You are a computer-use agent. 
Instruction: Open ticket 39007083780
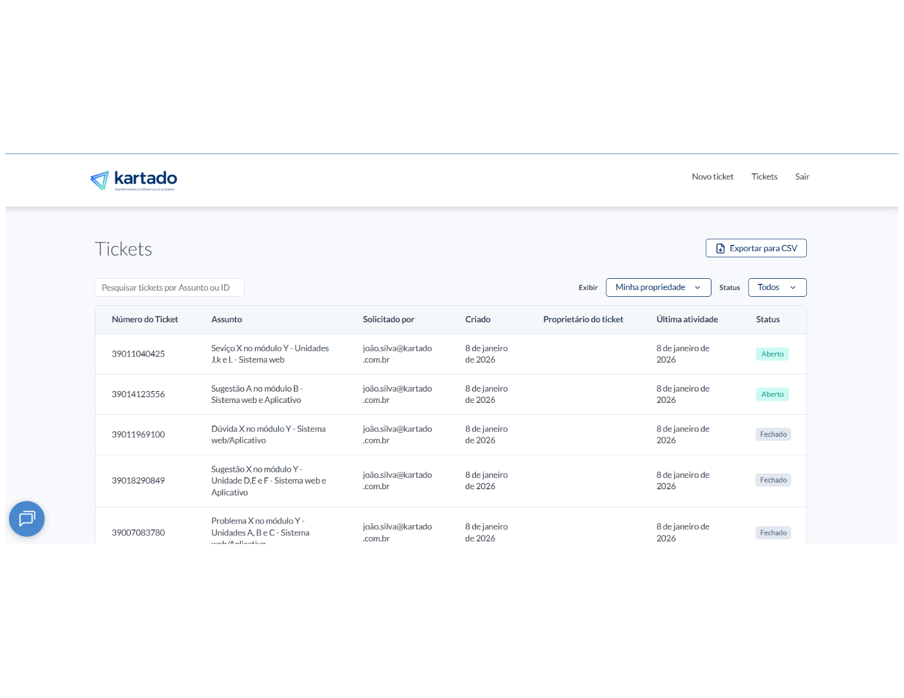click(138, 533)
